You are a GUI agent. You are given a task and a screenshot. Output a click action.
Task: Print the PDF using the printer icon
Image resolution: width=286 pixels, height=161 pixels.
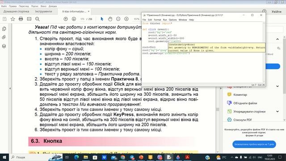tap(21, 19)
